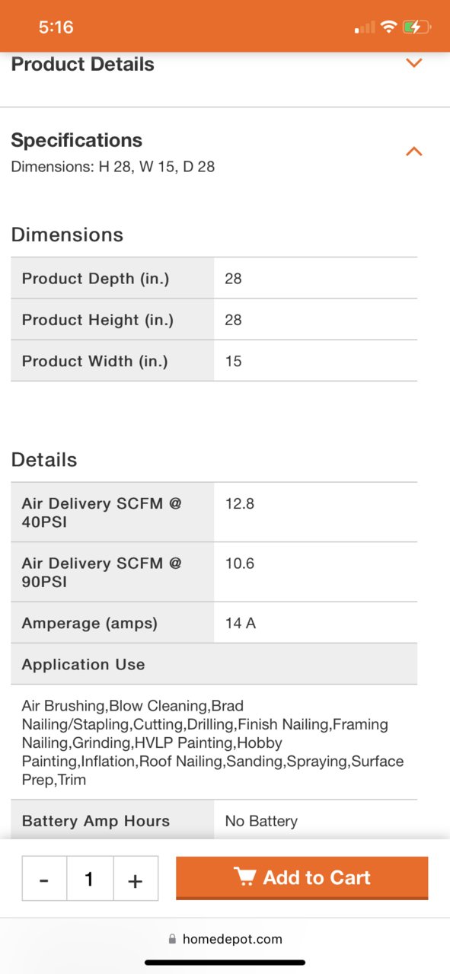Tap the bottom home indicator bar

(225, 963)
